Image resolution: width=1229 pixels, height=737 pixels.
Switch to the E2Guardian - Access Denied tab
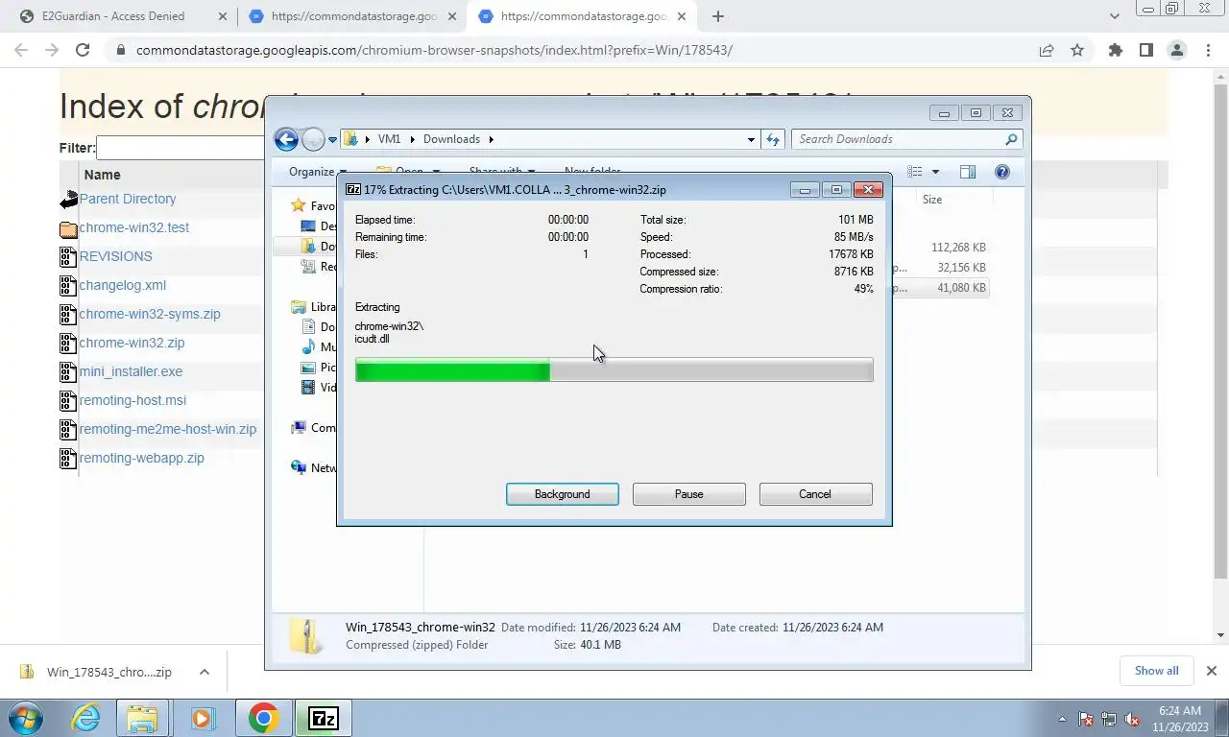pyautogui.click(x=113, y=16)
